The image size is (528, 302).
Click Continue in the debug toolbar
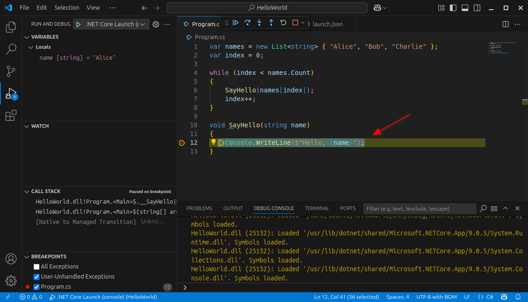pyautogui.click(x=236, y=23)
